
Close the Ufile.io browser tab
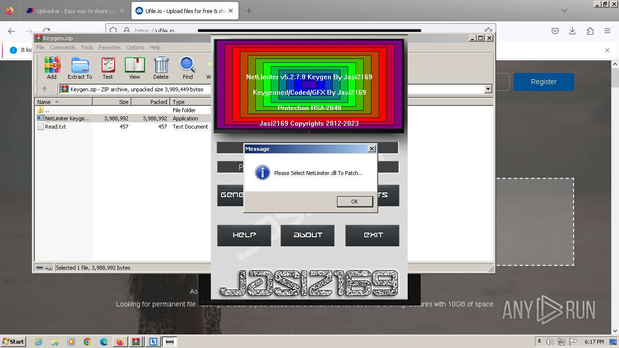230,11
